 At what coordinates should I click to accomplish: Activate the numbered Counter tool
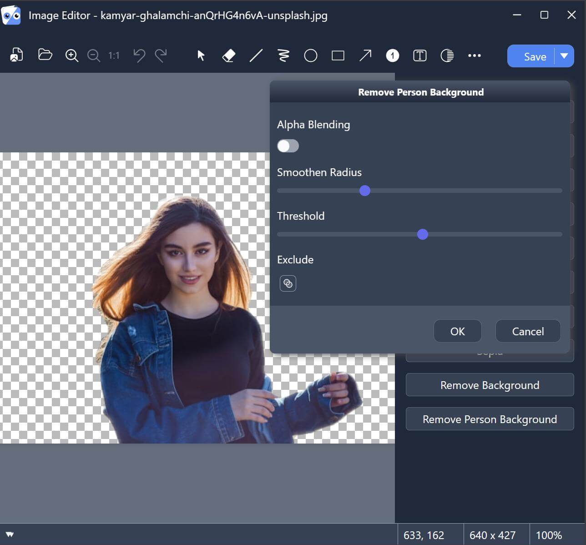click(392, 56)
